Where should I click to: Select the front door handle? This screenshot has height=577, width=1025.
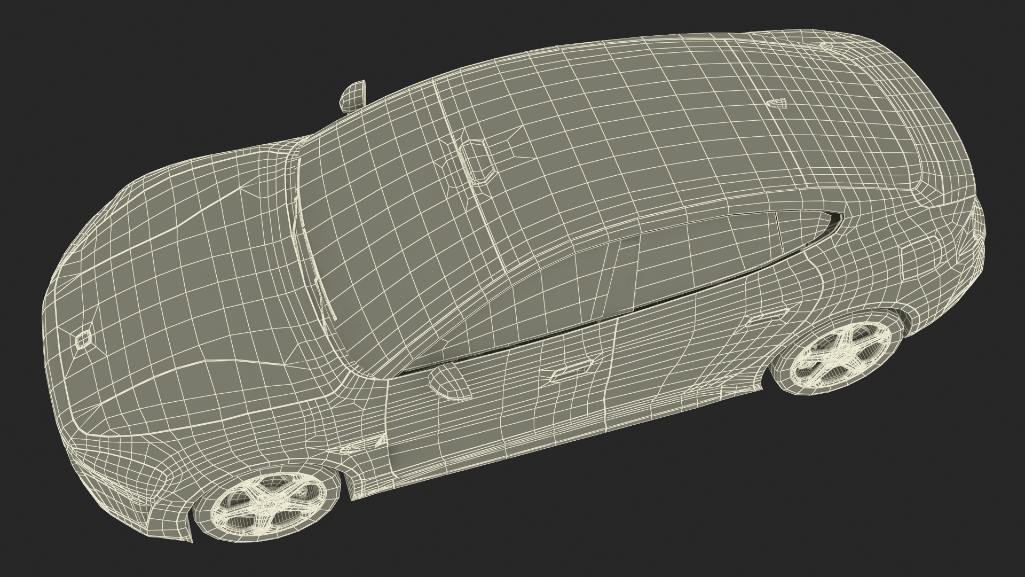click(x=571, y=370)
